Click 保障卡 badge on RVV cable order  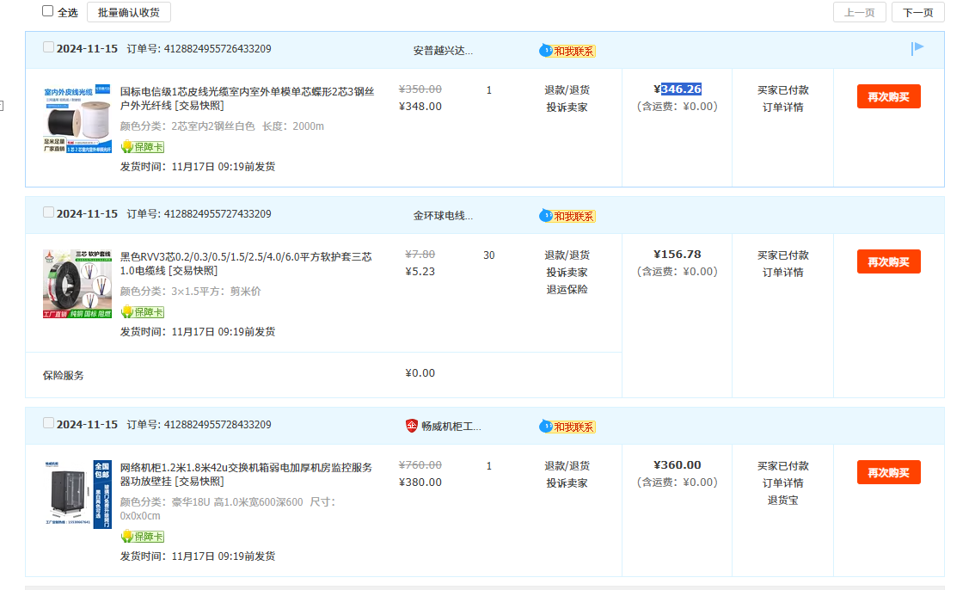point(143,312)
